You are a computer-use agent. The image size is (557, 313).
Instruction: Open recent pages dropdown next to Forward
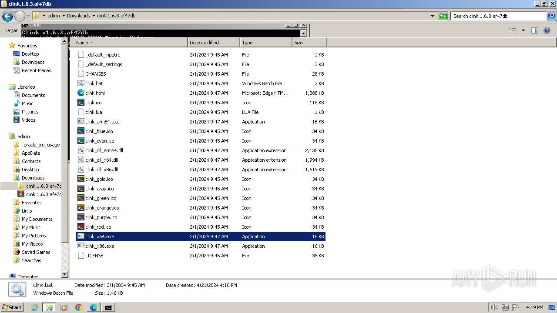28,16
